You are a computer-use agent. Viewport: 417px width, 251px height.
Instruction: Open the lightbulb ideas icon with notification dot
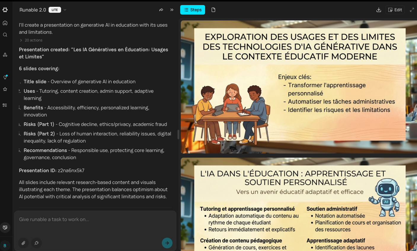(5, 77)
